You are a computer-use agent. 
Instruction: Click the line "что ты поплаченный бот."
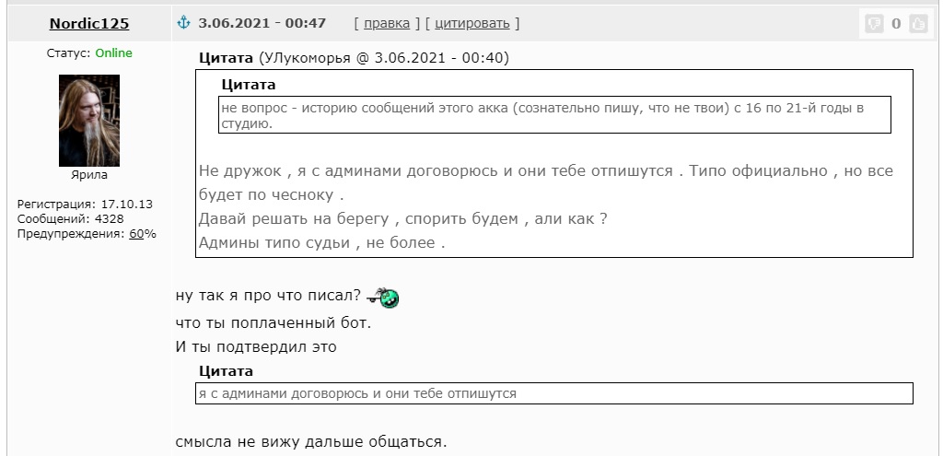274,323
